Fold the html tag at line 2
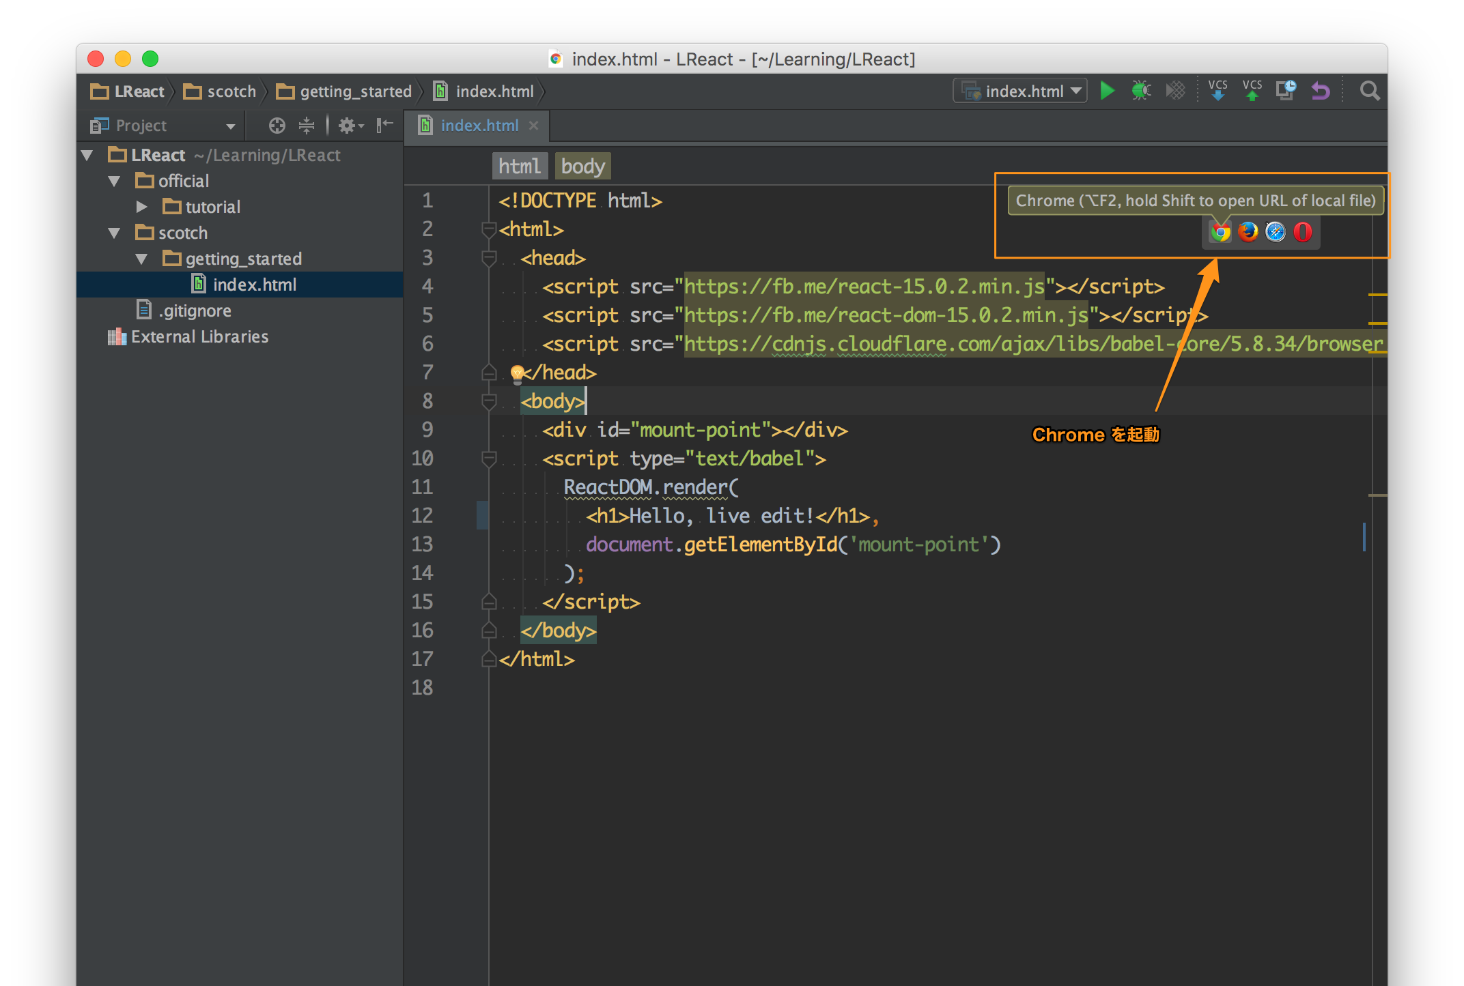The width and height of the screenshot is (1464, 986). tap(488, 230)
